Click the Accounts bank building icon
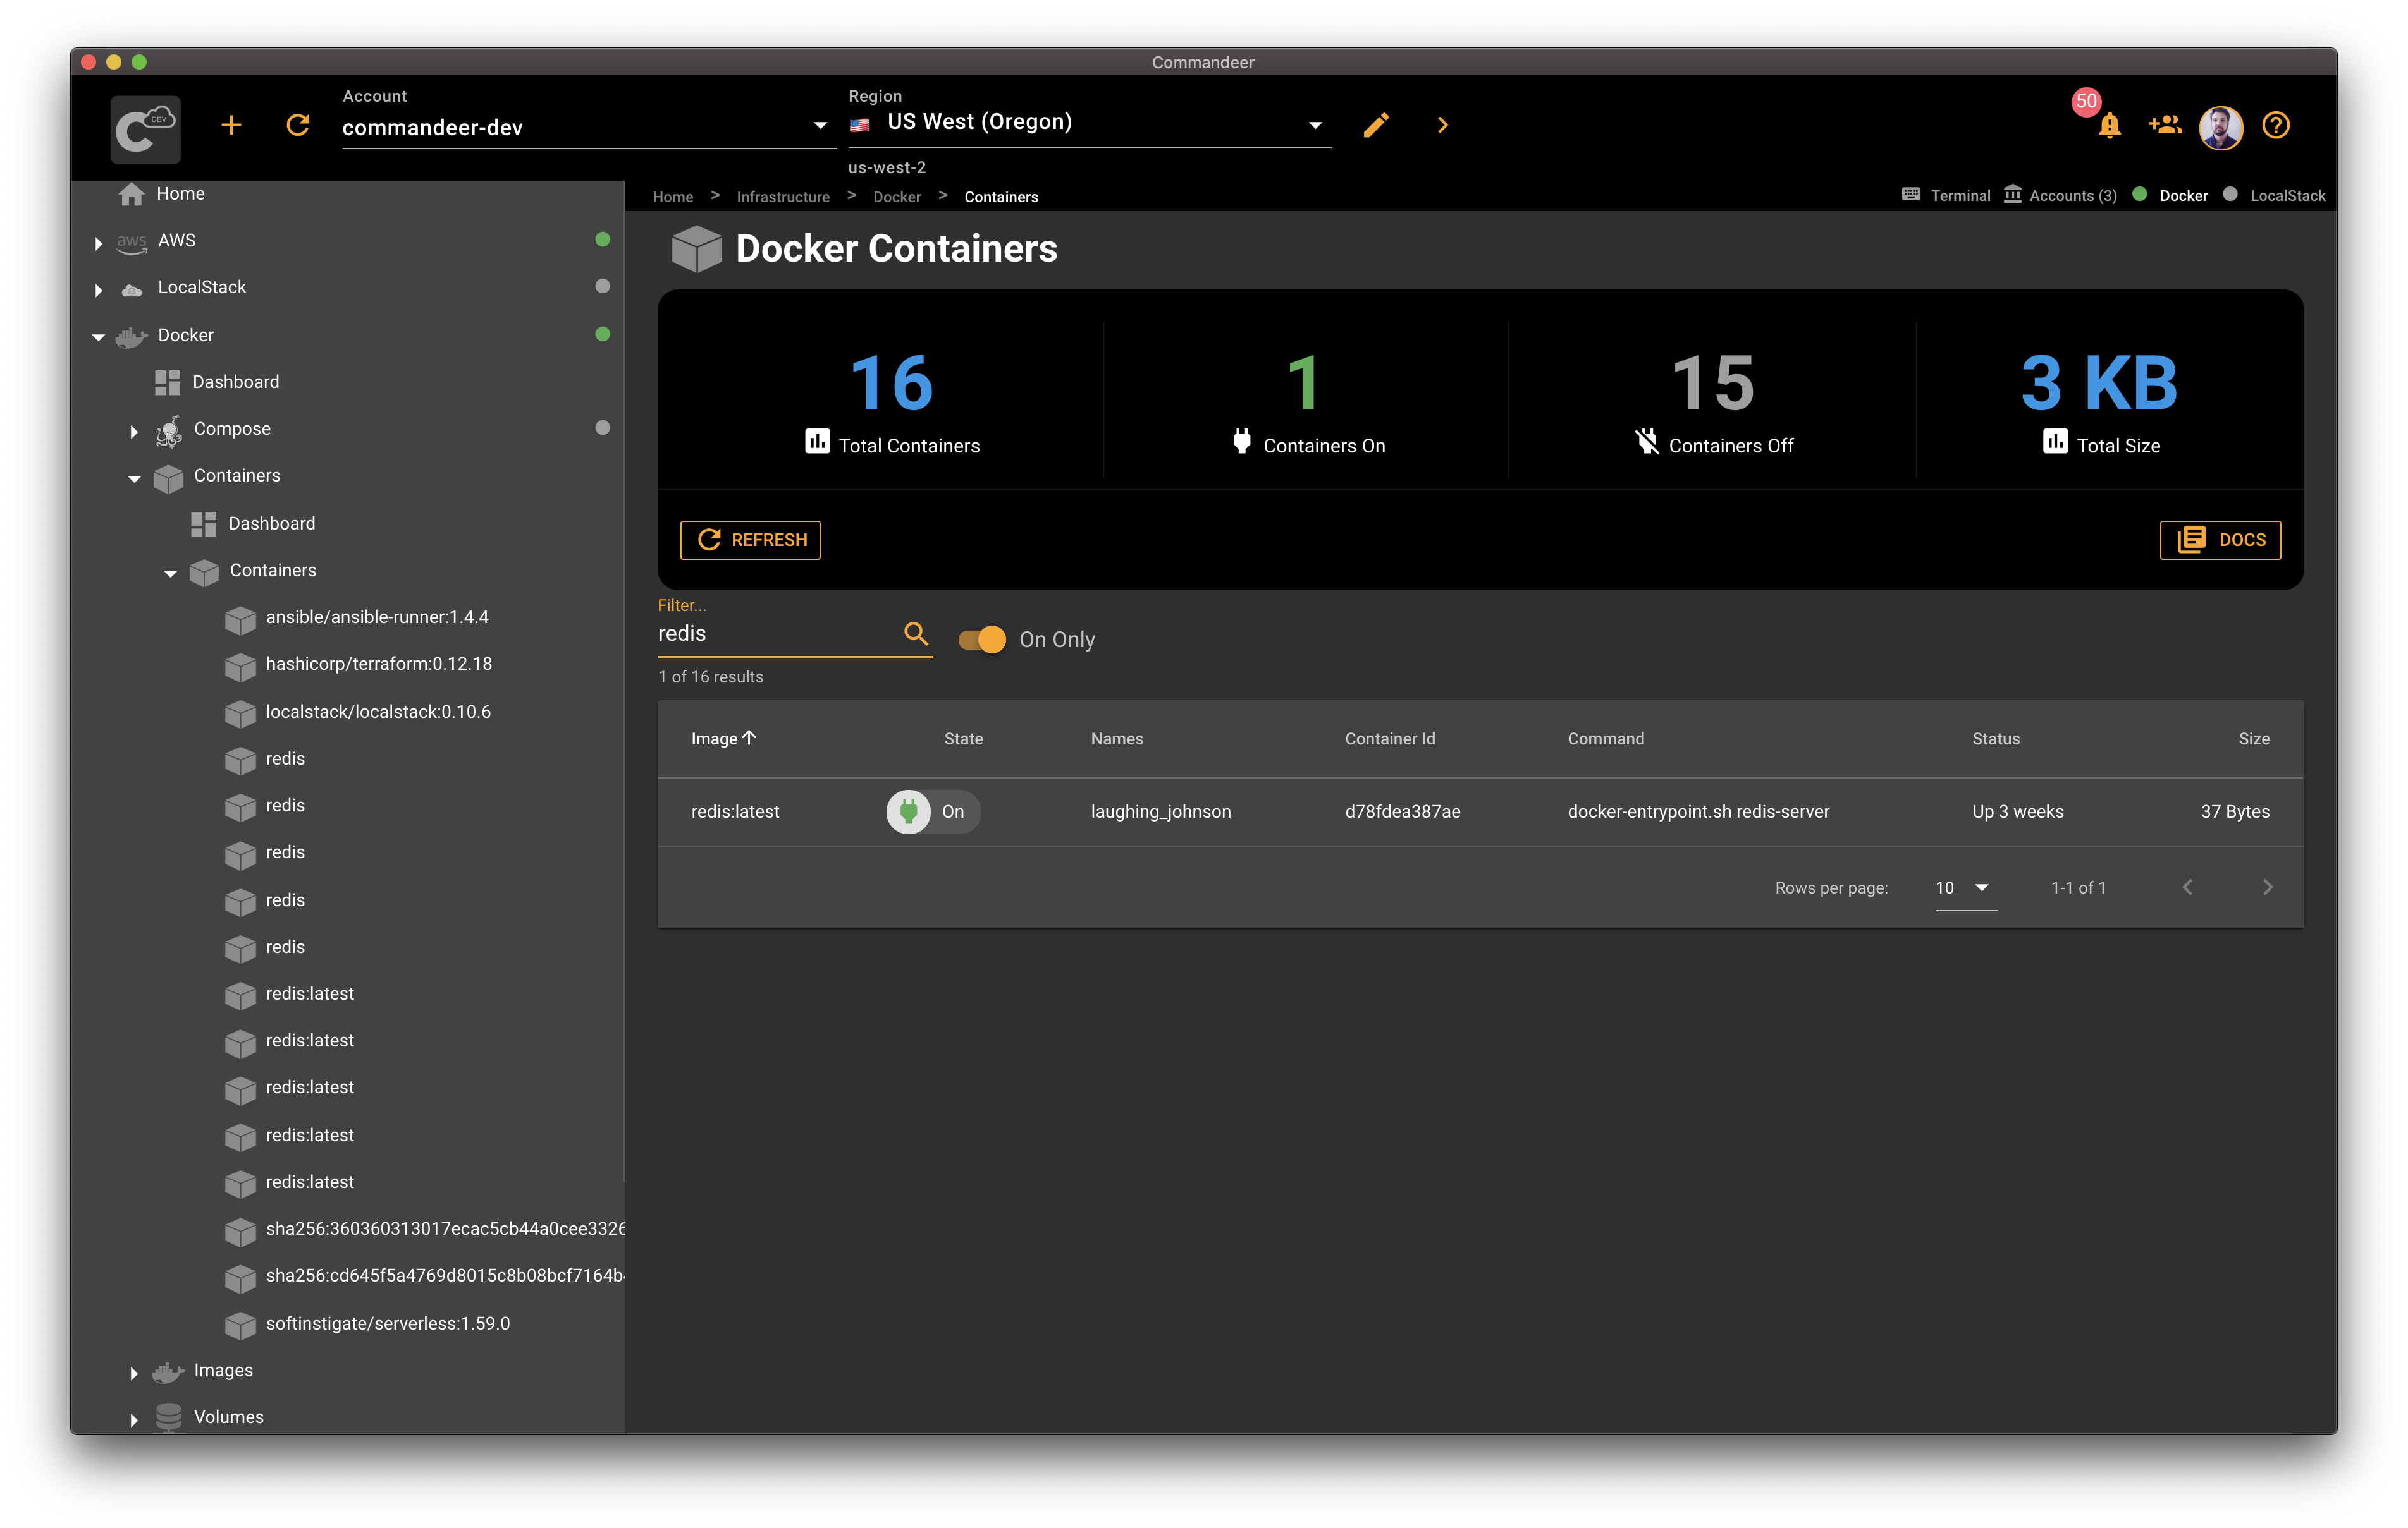Viewport: 2408px width, 1528px height. click(x=2012, y=194)
